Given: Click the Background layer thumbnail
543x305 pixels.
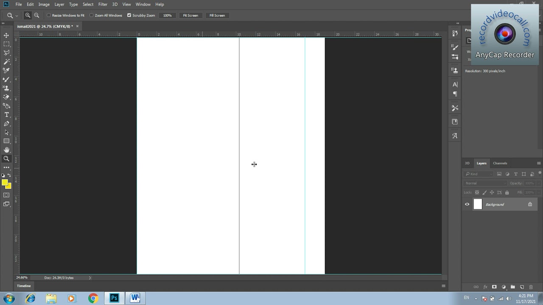Looking at the screenshot, I should point(478,204).
